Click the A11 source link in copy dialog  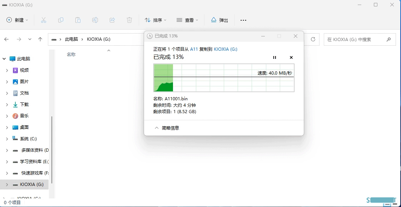click(194, 49)
